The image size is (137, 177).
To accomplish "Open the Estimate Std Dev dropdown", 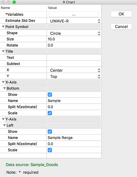I will click(x=74, y=21).
